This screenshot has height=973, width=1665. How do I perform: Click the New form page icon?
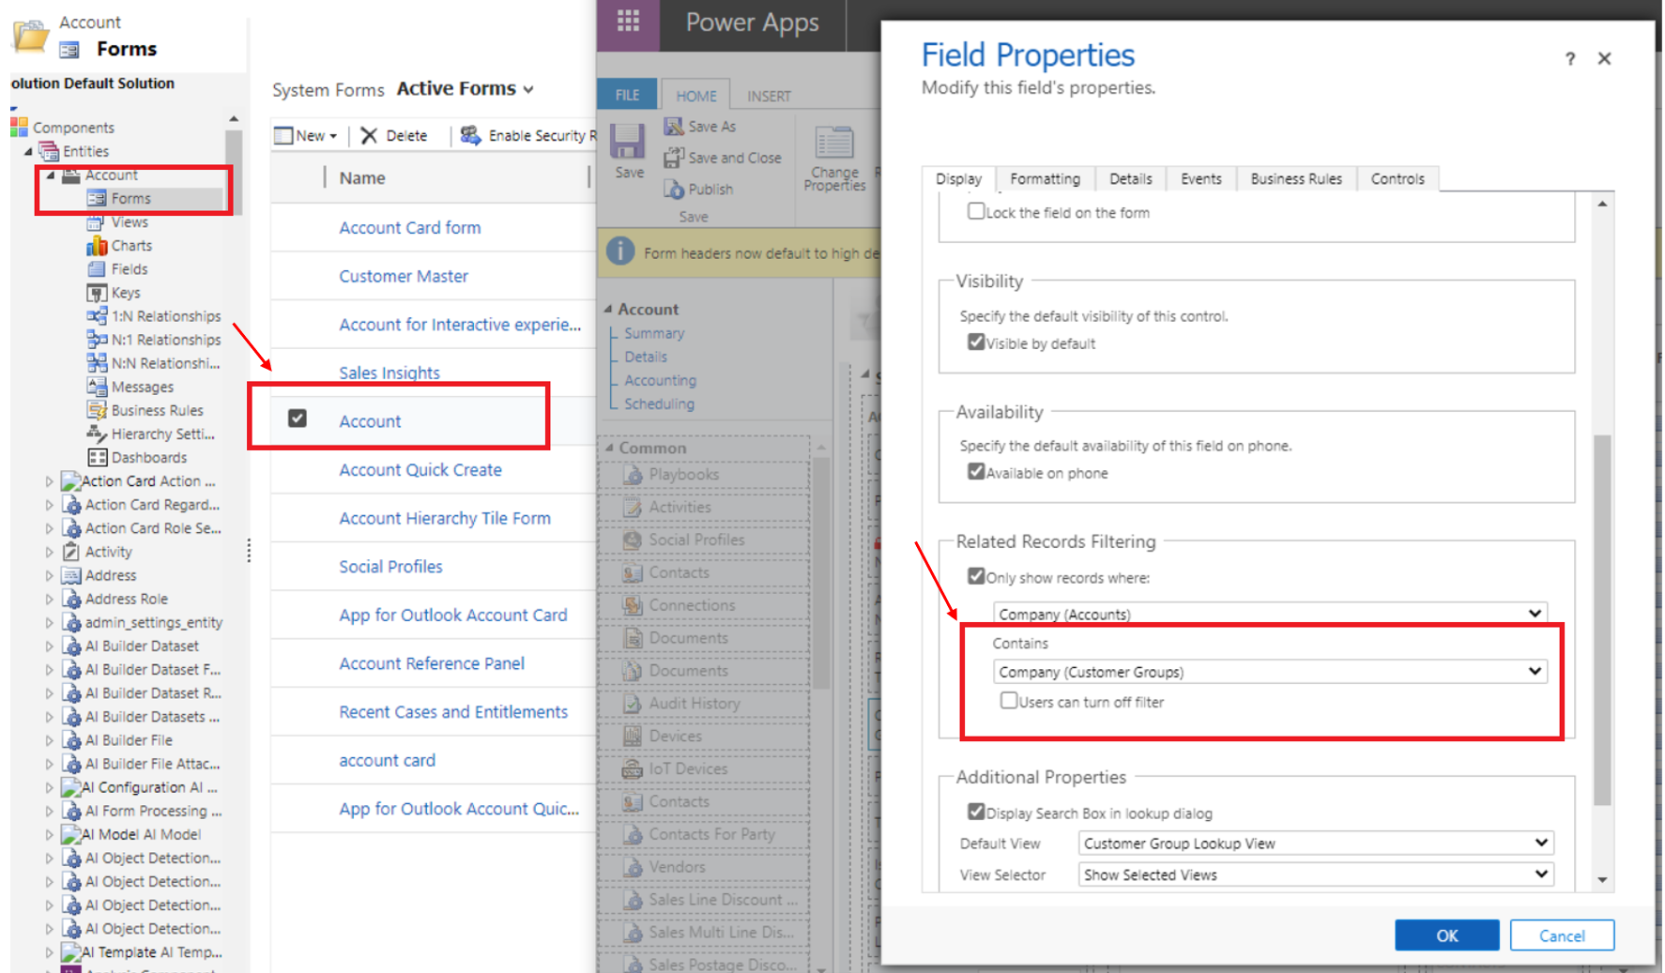click(x=283, y=135)
